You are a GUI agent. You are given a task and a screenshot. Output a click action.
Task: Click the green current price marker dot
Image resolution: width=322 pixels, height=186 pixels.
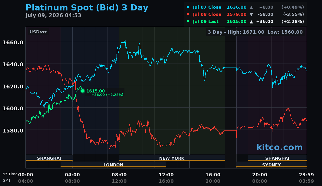click(x=83, y=91)
